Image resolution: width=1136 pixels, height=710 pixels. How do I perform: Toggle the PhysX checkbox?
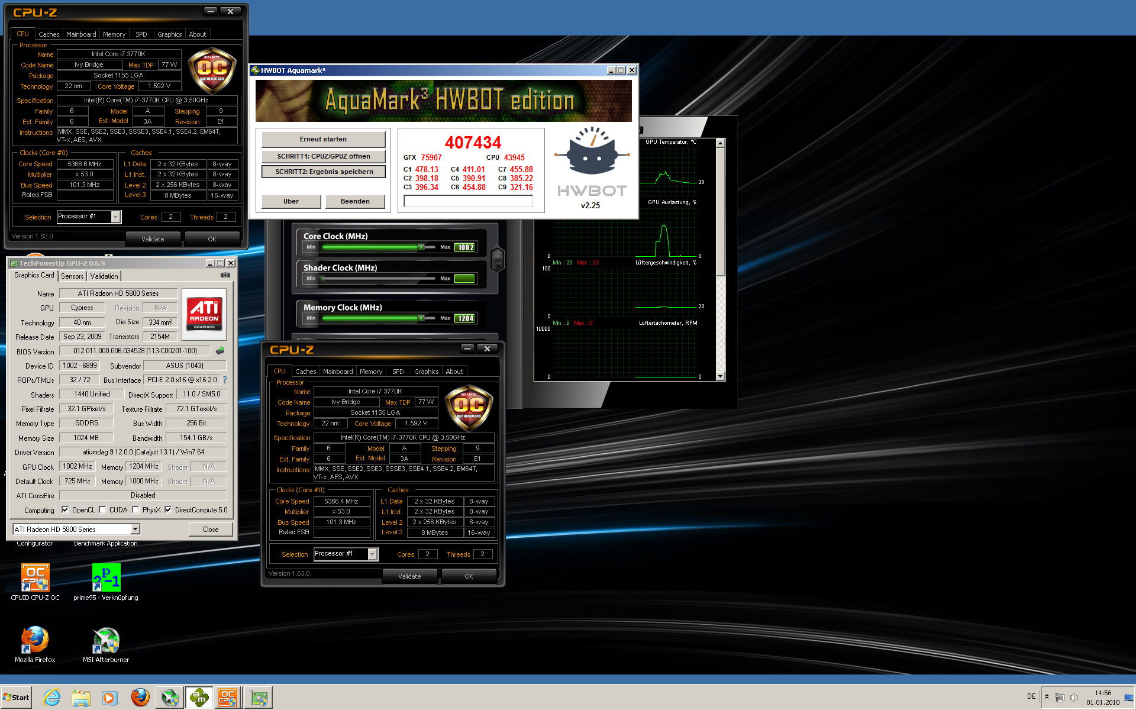point(135,510)
